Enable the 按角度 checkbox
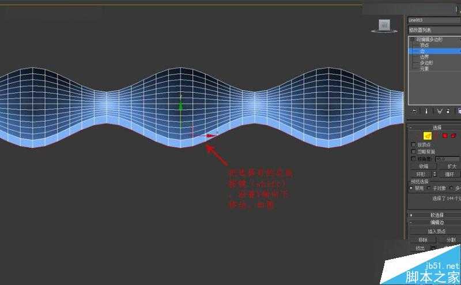The width and height of the screenshot is (461, 285). point(413,159)
